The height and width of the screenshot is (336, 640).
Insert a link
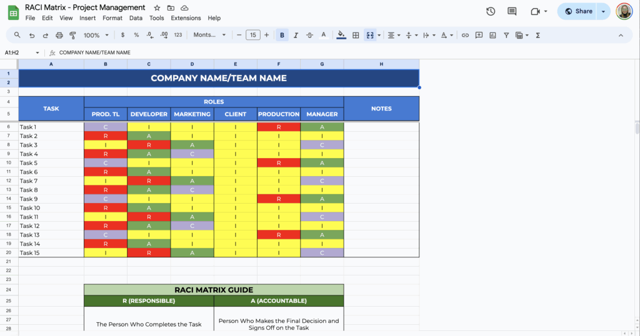[x=465, y=36]
